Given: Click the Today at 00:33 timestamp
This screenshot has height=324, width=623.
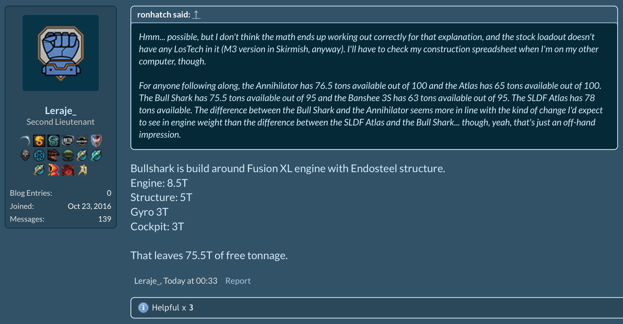Looking at the screenshot, I should [x=190, y=281].
